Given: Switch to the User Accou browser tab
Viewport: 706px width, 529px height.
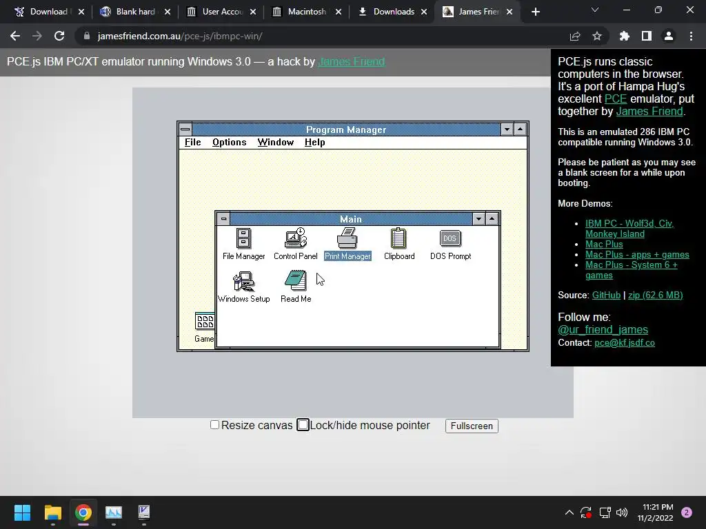Looking at the screenshot, I should pos(223,12).
